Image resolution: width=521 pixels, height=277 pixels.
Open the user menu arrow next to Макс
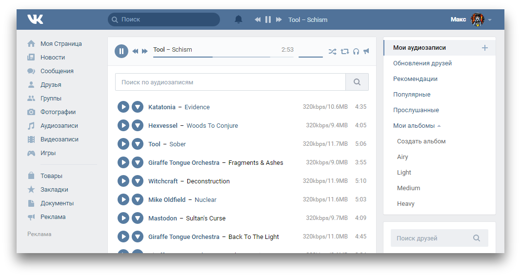[490, 20]
